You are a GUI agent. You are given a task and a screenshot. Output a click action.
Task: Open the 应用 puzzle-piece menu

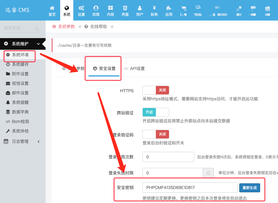(169, 10)
